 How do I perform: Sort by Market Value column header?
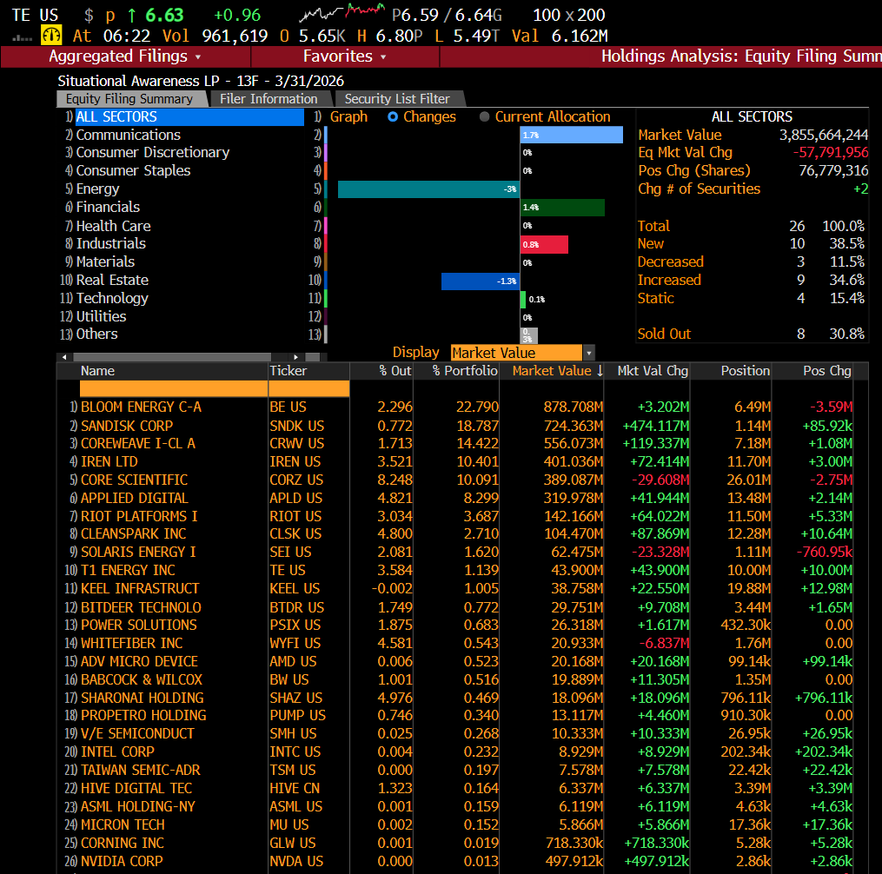pyautogui.click(x=551, y=371)
